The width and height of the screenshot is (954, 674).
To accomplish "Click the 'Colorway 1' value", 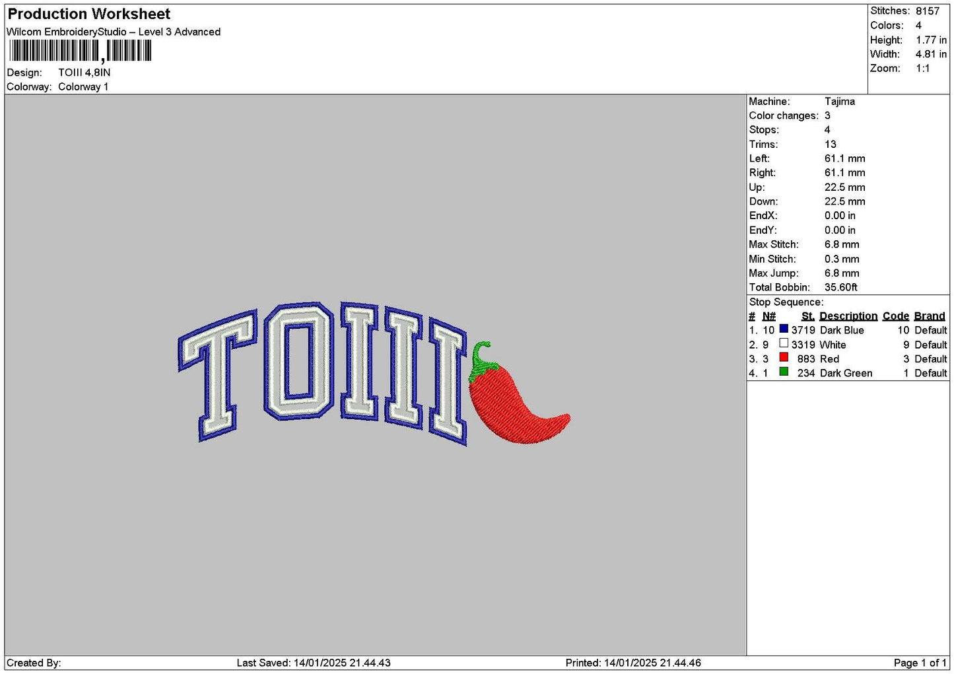I will pyautogui.click(x=83, y=86).
